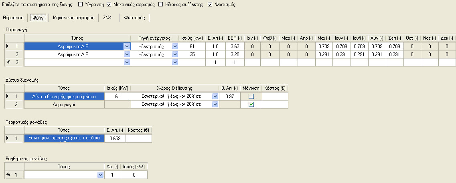Select the Ισχύς cell with value 25
456x183 pixels.
[192, 54]
